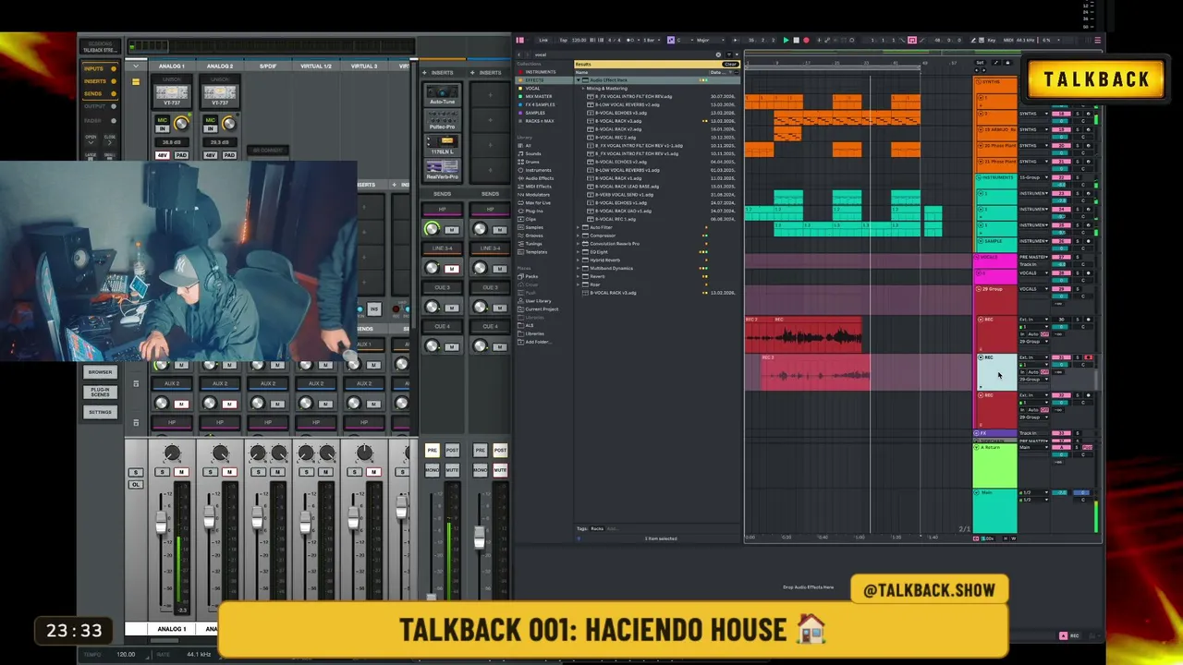The image size is (1183, 665).
Task: Expand the Mixing & Mastering folder
Action: [x=585, y=89]
